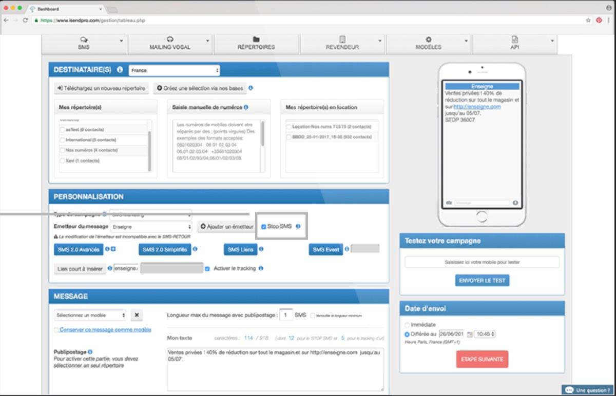Click the test mobile number input field
The width and height of the screenshot is (616, 396).
click(482, 262)
